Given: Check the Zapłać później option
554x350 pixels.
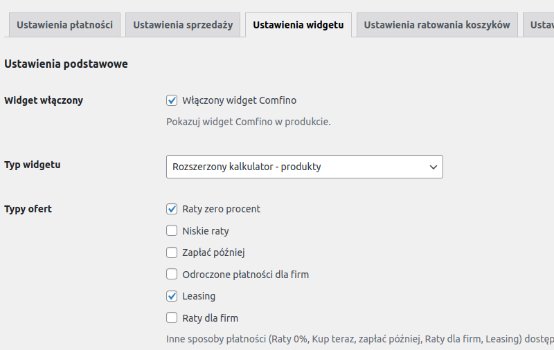Looking at the screenshot, I should (172, 252).
